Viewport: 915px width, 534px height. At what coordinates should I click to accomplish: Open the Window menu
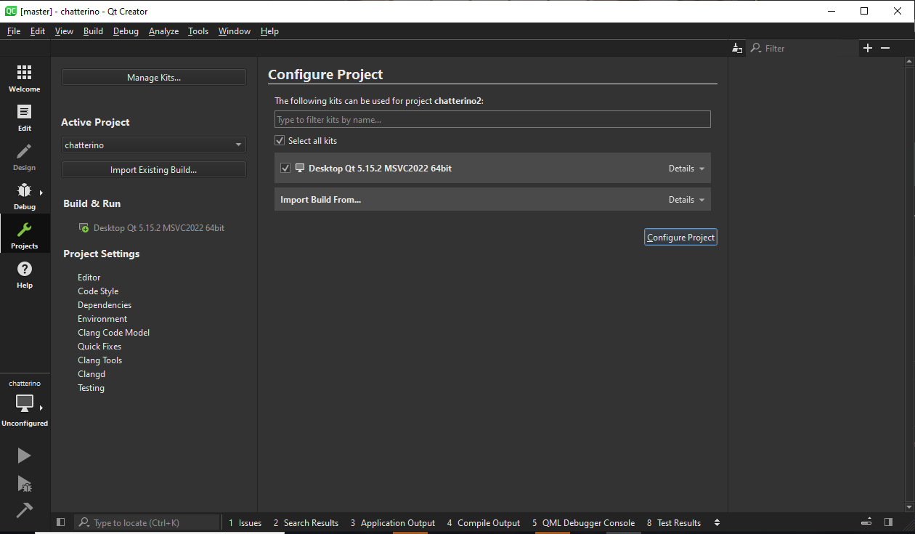click(235, 31)
